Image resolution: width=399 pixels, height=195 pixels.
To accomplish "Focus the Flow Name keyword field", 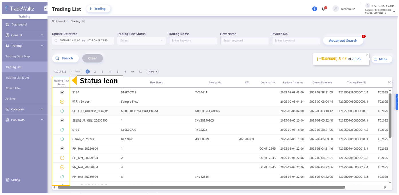I will pyautogui.click(x=244, y=41).
